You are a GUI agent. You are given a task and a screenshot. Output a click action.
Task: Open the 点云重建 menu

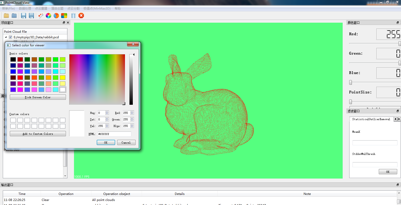click(x=41, y=9)
